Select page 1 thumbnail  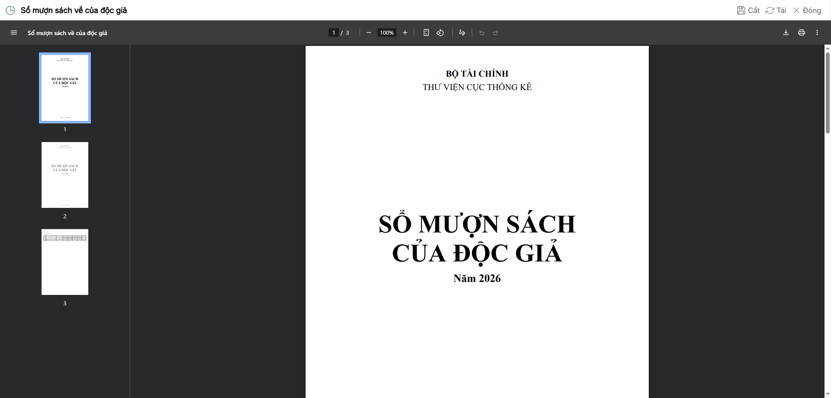[65, 88]
